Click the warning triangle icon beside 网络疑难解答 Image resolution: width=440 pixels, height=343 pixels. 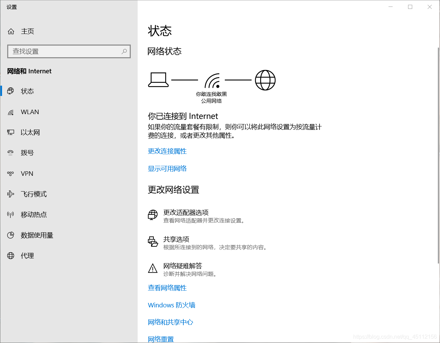[153, 268]
